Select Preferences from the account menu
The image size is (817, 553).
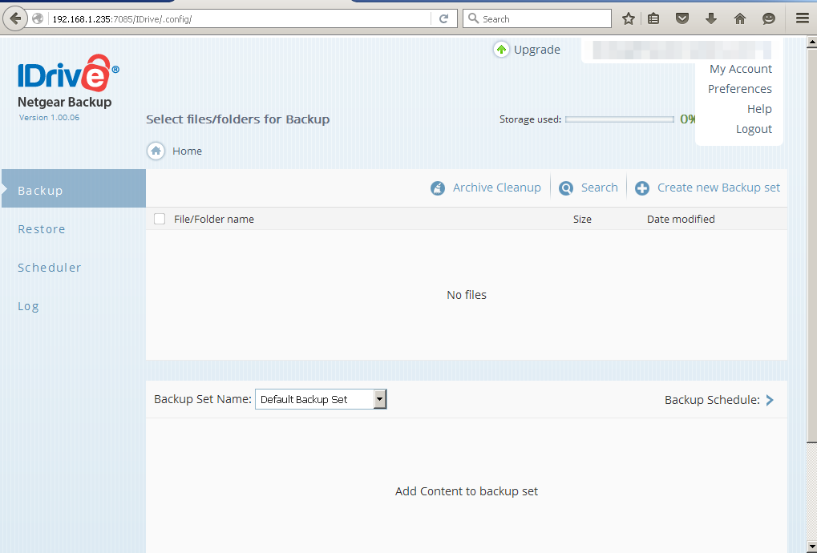(738, 88)
